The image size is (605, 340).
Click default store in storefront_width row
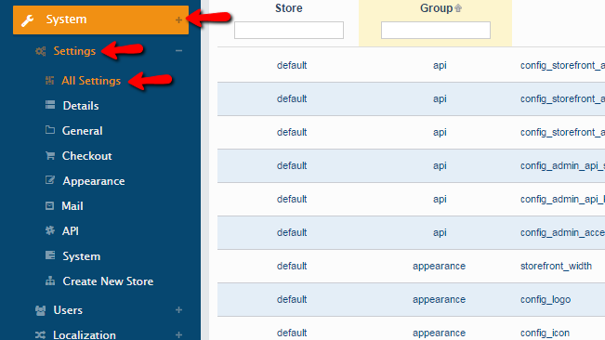292,266
